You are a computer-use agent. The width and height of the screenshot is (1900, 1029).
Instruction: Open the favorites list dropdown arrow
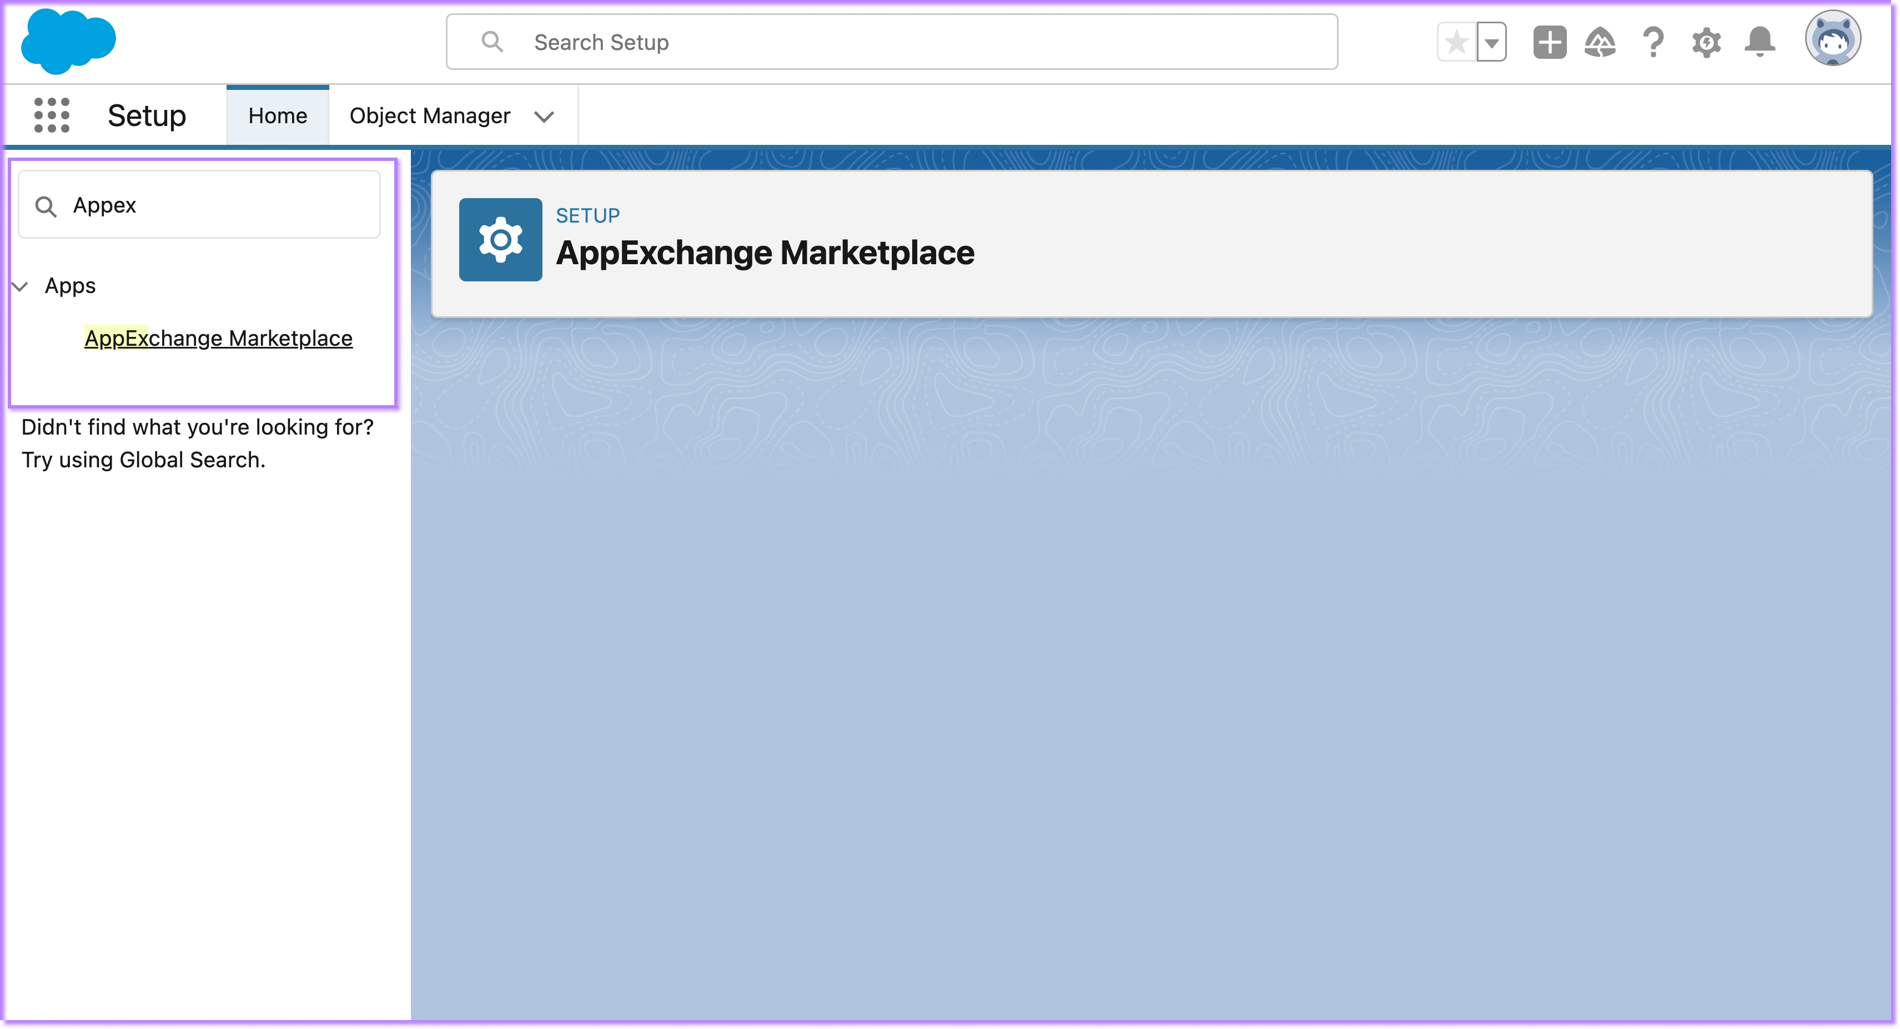1491,42
